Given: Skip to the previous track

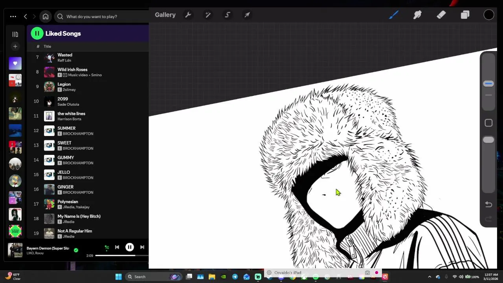Looking at the screenshot, I should [x=117, y=247].
